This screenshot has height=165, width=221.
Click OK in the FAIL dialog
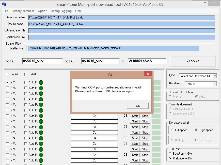[x=138, y=106]
